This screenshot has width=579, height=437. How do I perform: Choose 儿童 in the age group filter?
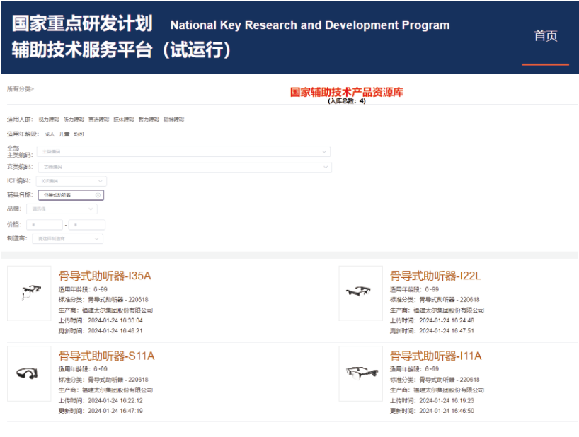pyautogui.click(x=64, y=134)
